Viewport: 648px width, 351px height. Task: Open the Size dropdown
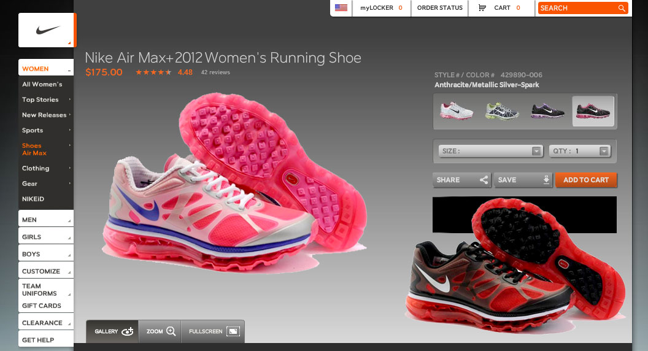click(491, 151)
